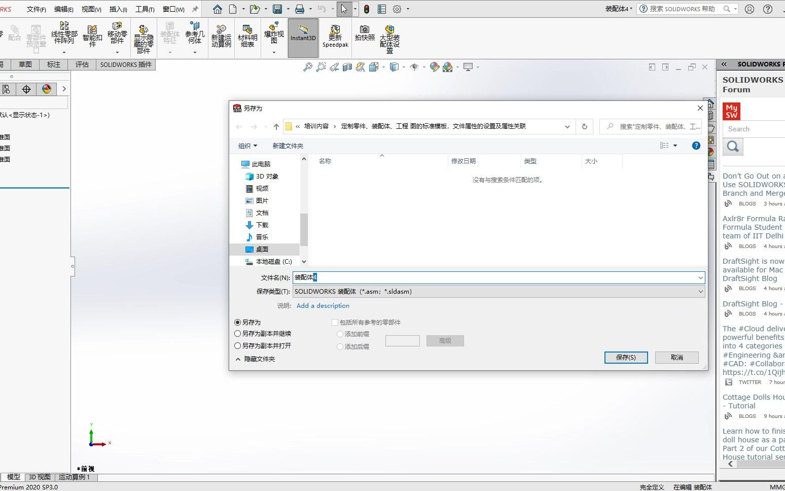Click the disabled 高级 button
Screen dimensions: 785x491
coord(445,341)
